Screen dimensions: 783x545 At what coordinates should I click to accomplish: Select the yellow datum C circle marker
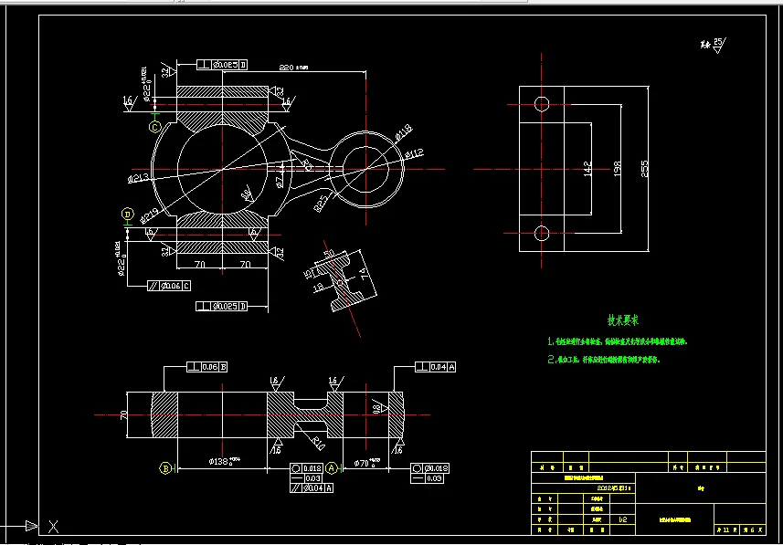pos(155,127)
